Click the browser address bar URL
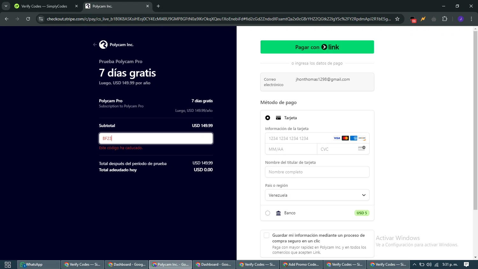478x269 pixels. [x=219, y=19]
